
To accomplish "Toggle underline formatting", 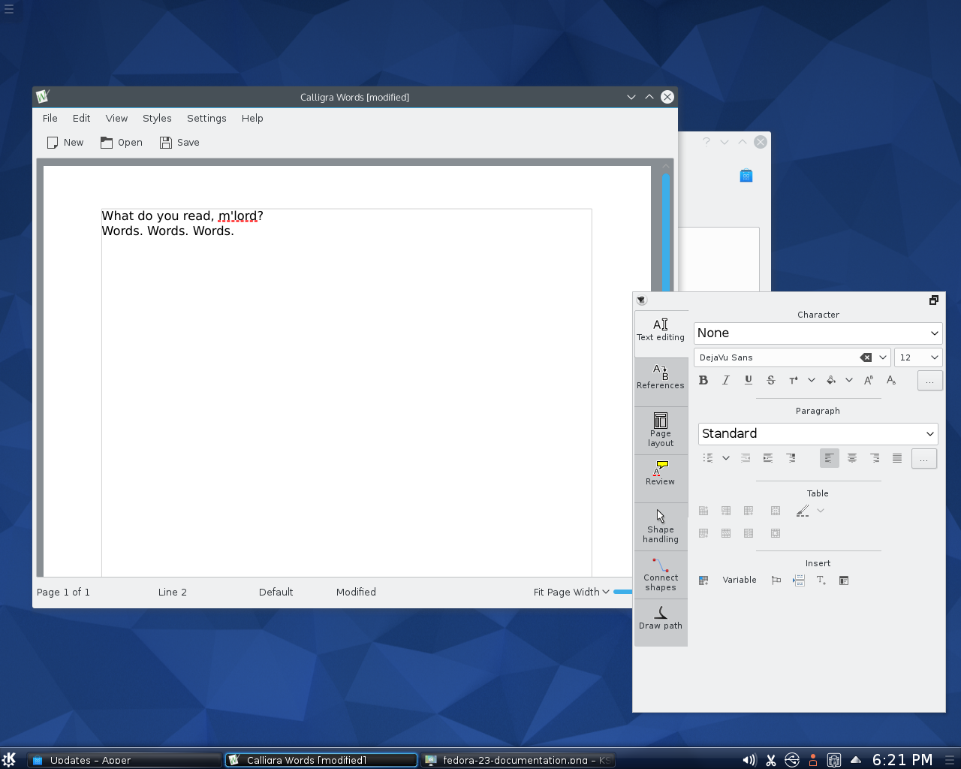I will point(749,381).
